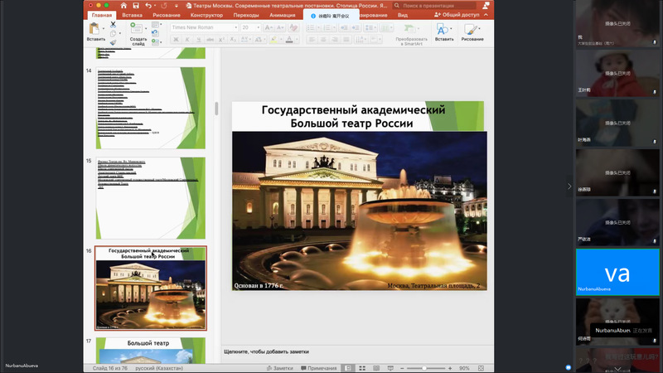Click the Создать слайд new slide button
The width and height of the screenshot is (663, 373).
click(x=138, y=34)
